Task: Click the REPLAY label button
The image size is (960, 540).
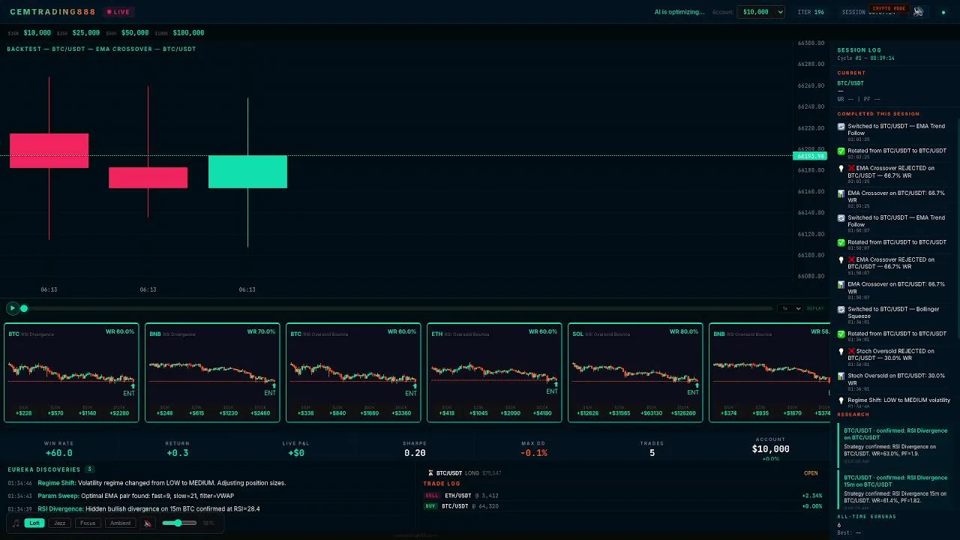Action: tap(815, 308)
